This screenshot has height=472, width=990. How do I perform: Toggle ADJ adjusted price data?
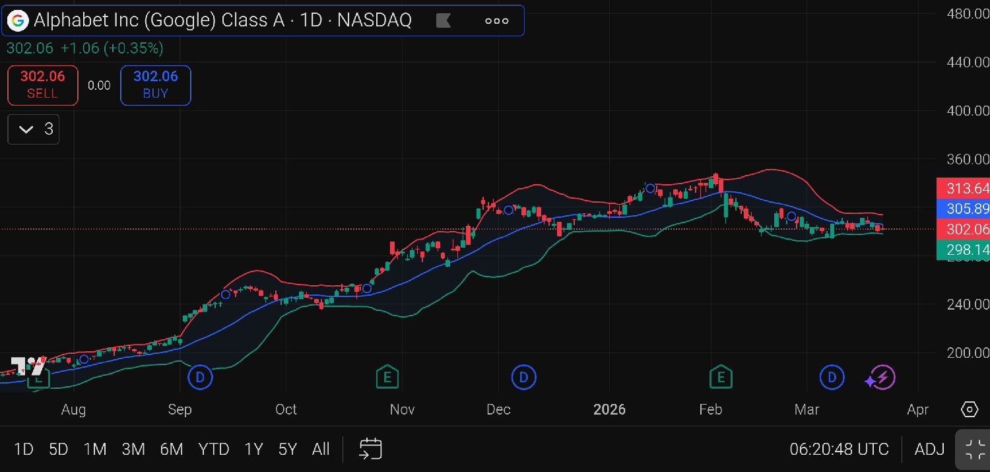tap(929, 450)
